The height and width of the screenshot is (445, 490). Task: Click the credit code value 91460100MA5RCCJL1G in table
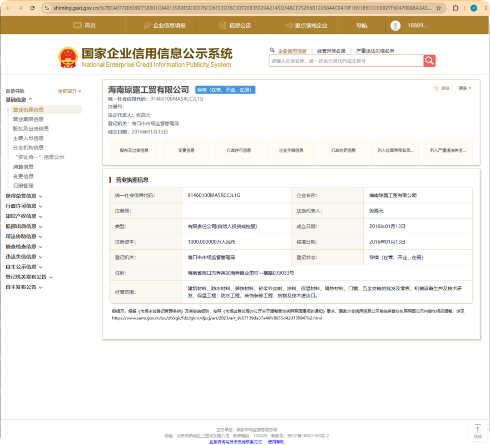tap(214, 195)
